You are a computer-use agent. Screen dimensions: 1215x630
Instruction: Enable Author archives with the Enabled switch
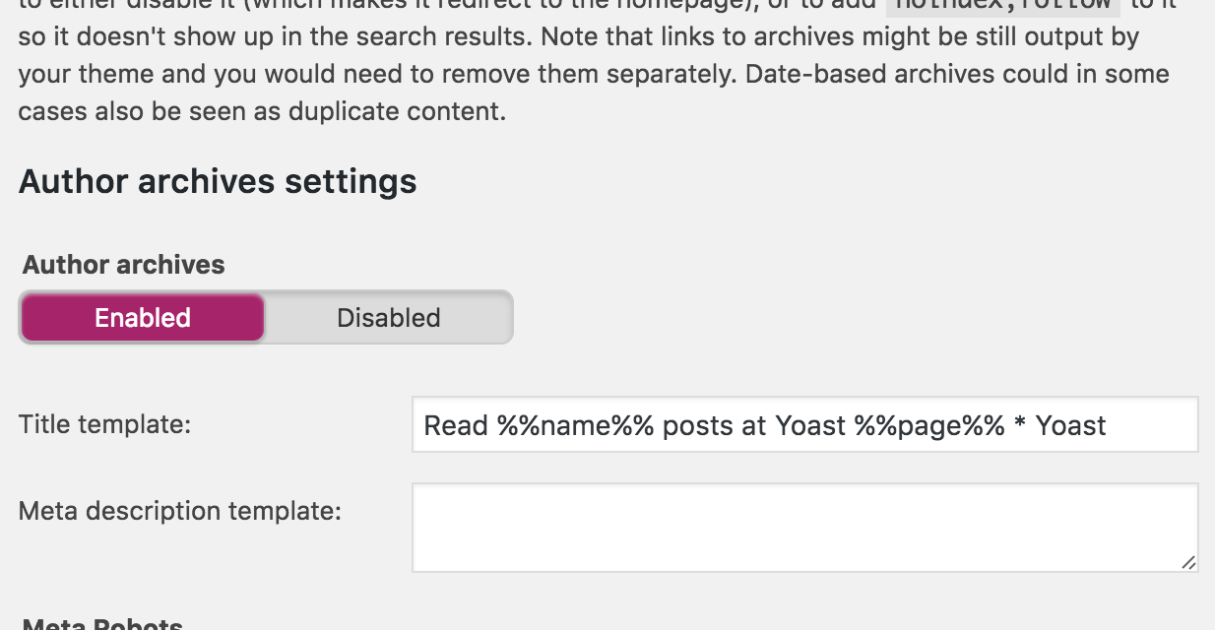coord(143,318)
